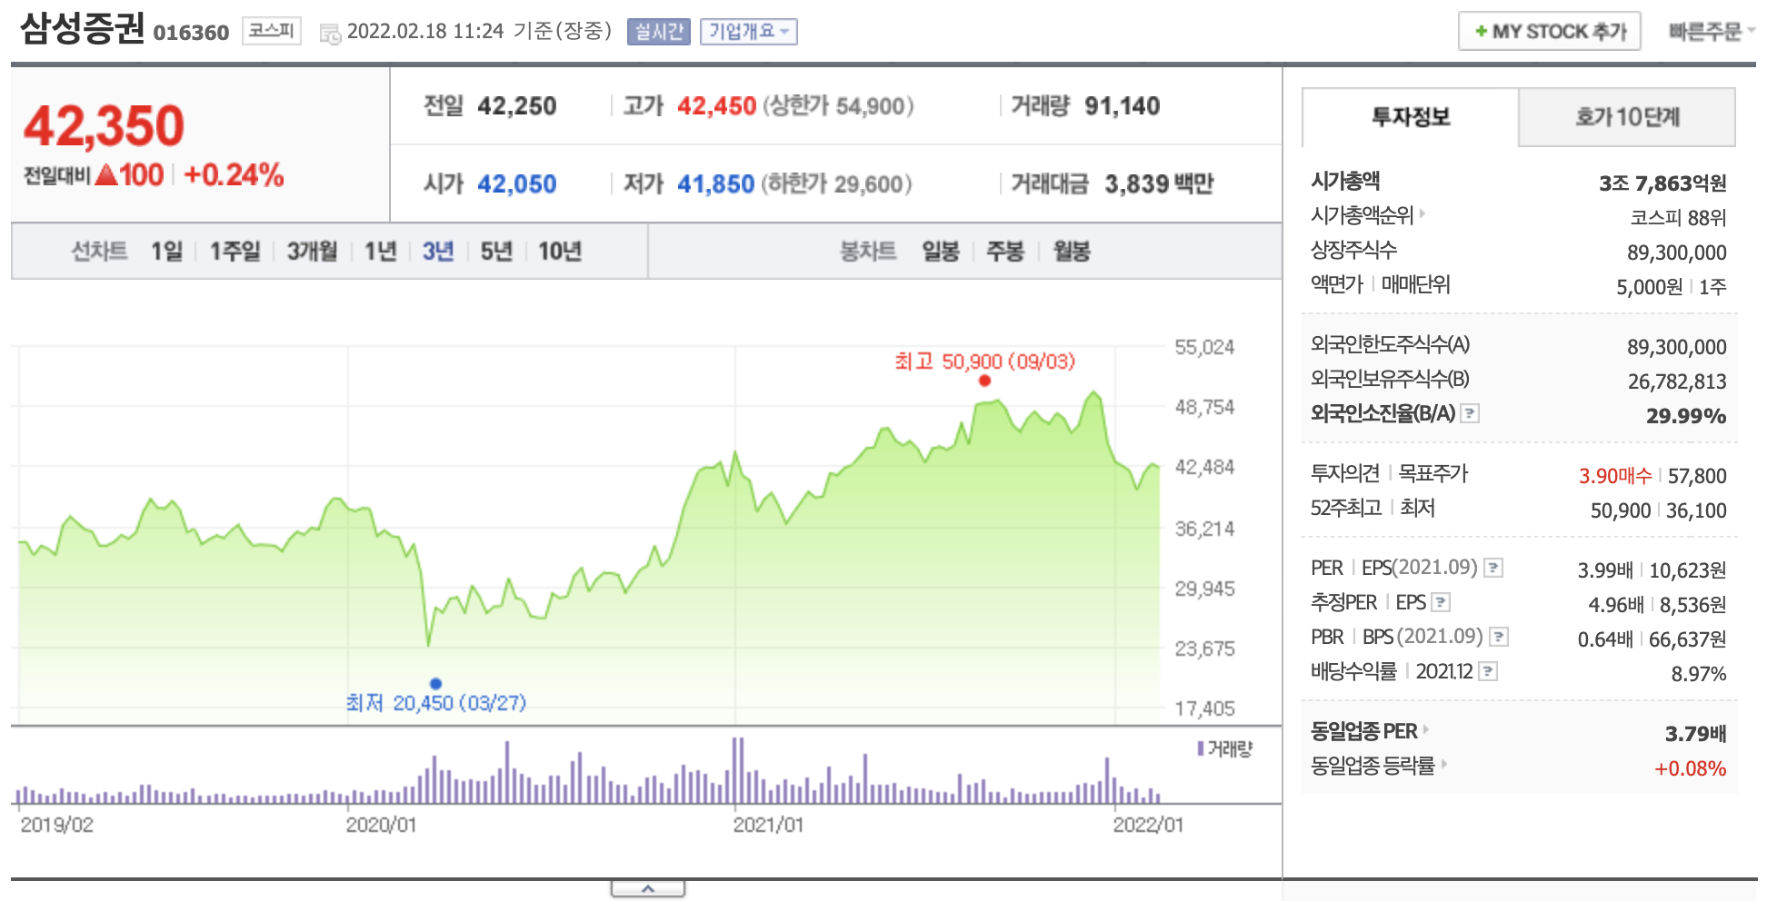This screenshot has width=1767, height=901.
Task: Switch to the 투자정보 tab
Action: click(x=1411, y=116)
